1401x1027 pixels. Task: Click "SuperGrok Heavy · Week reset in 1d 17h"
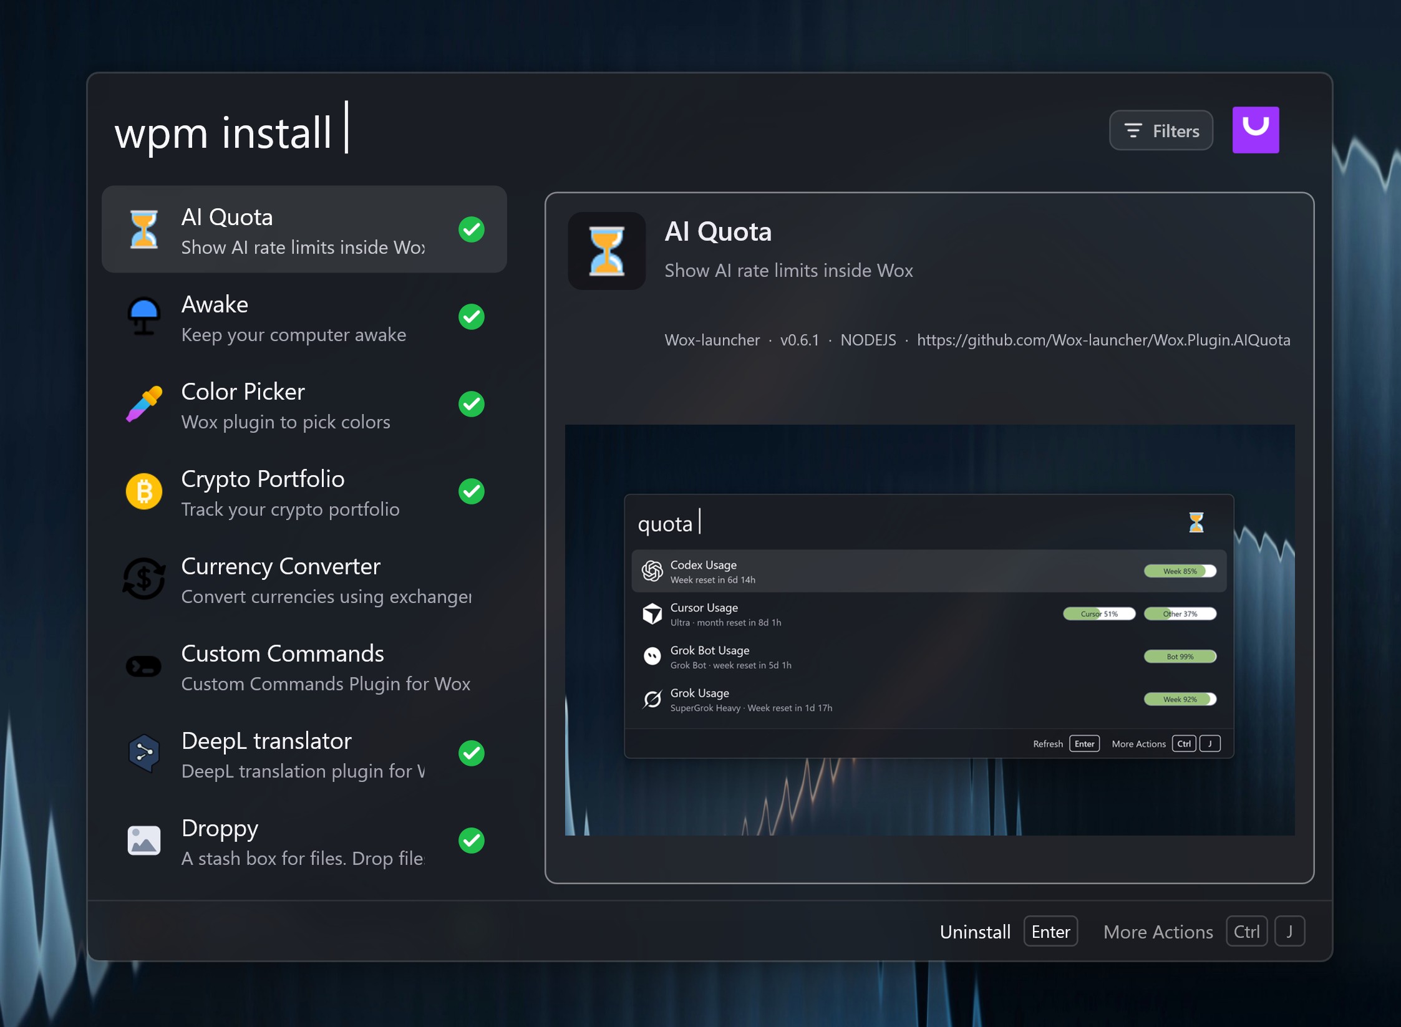point(751,708)
